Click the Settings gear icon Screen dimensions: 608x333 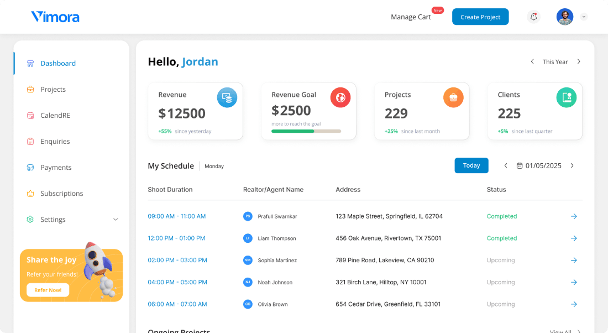(30, 219)
